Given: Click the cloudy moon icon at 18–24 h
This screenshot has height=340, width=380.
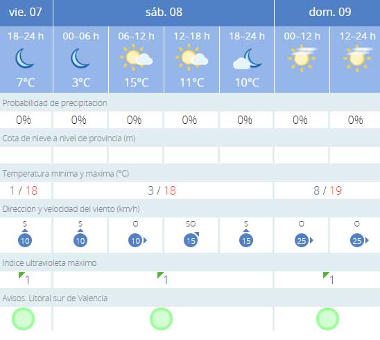Looking at the screenshot, I should [247, 59].
